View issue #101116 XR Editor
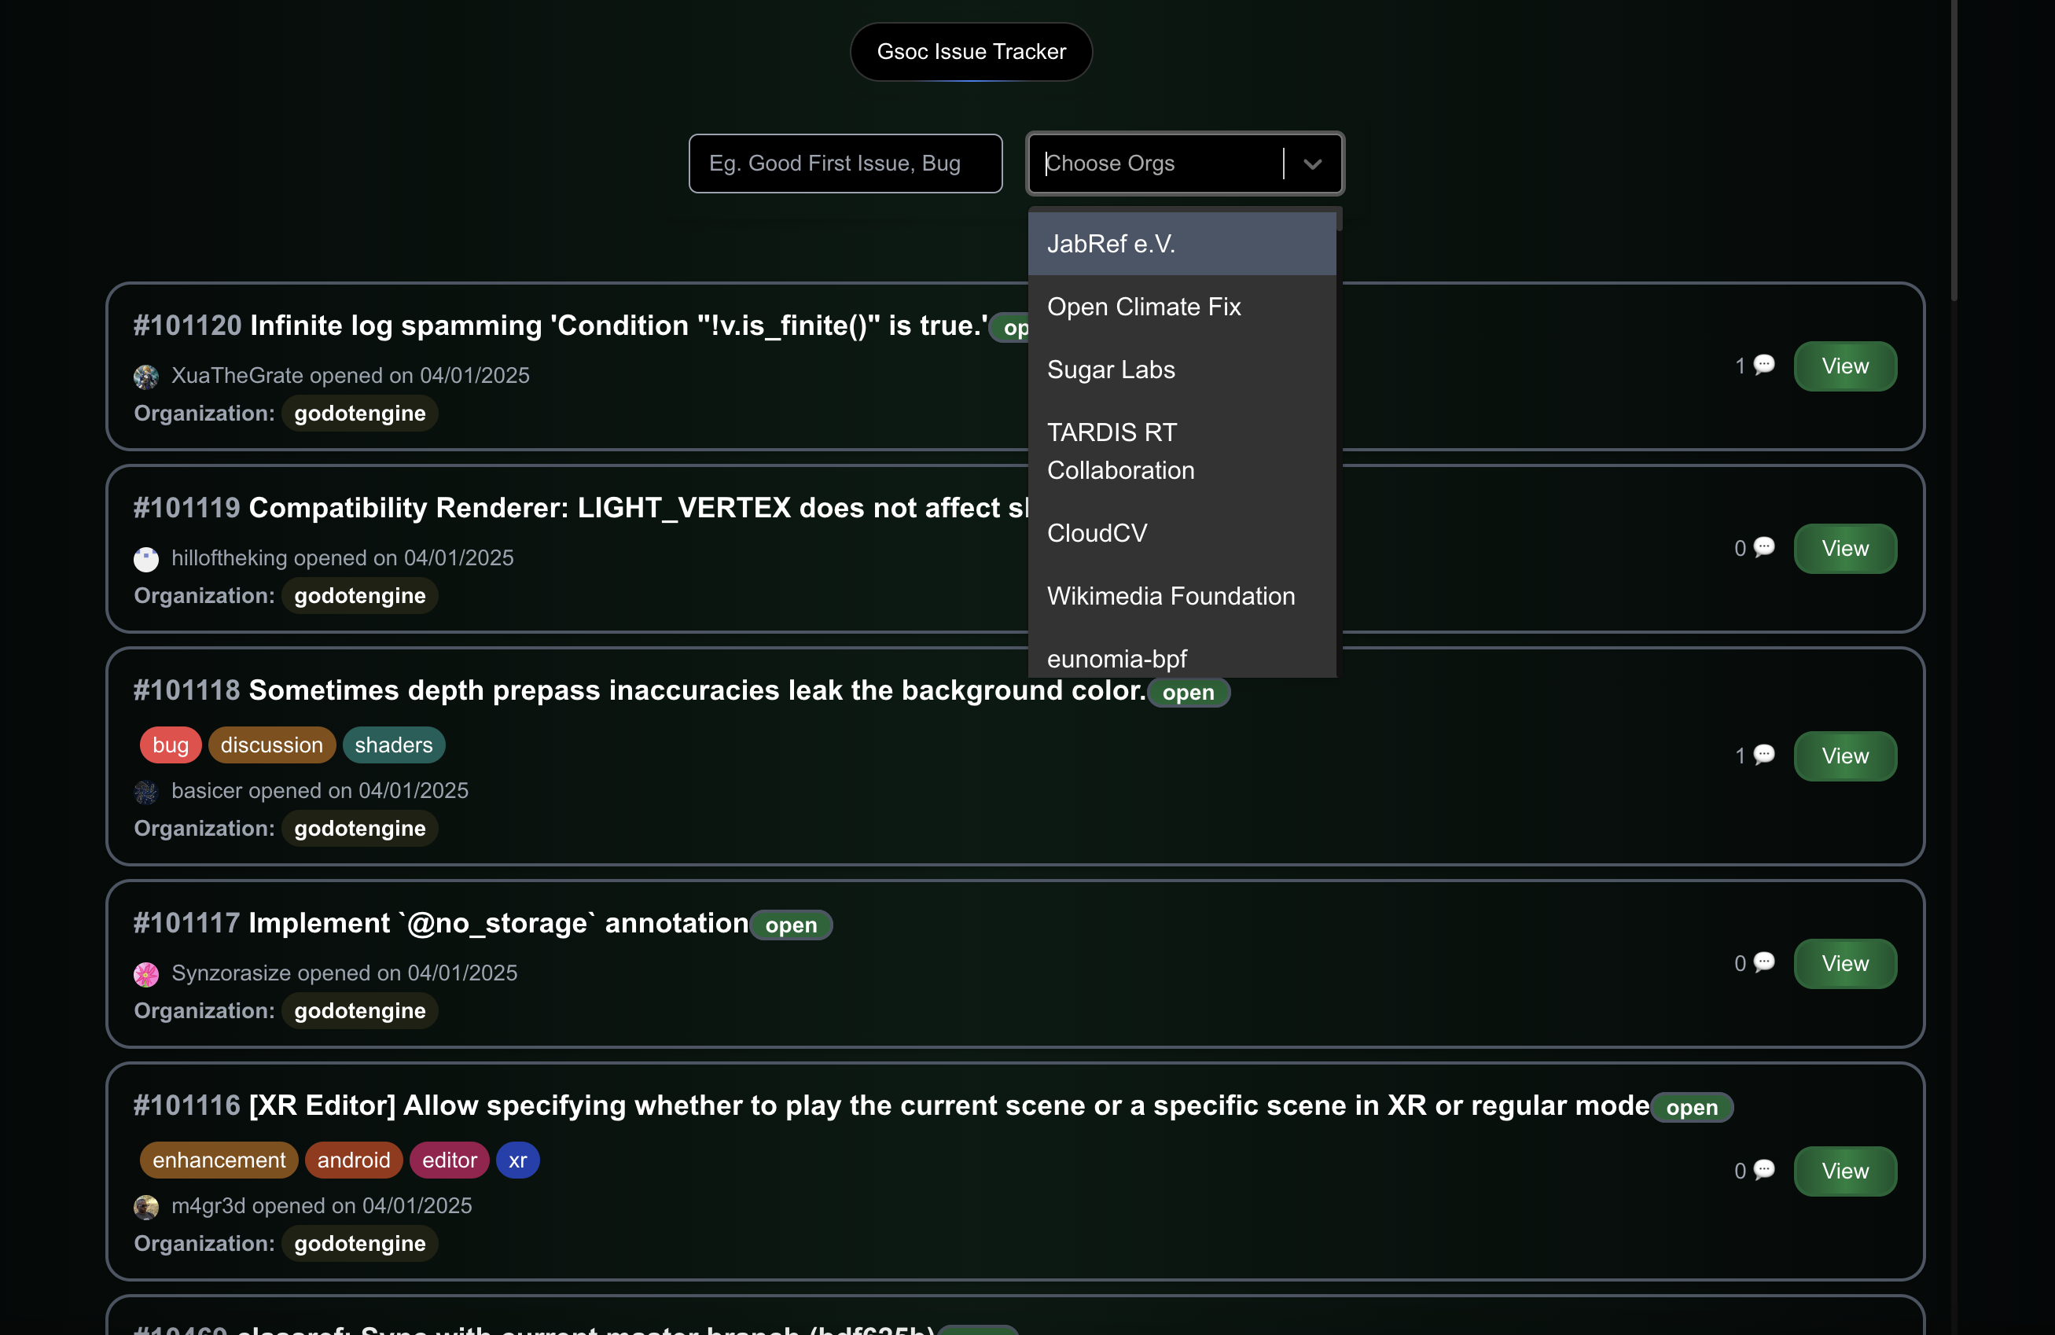The width and height of the screenshot is (2055, 1335). pyautogui.click(x=1845, y=1171)
